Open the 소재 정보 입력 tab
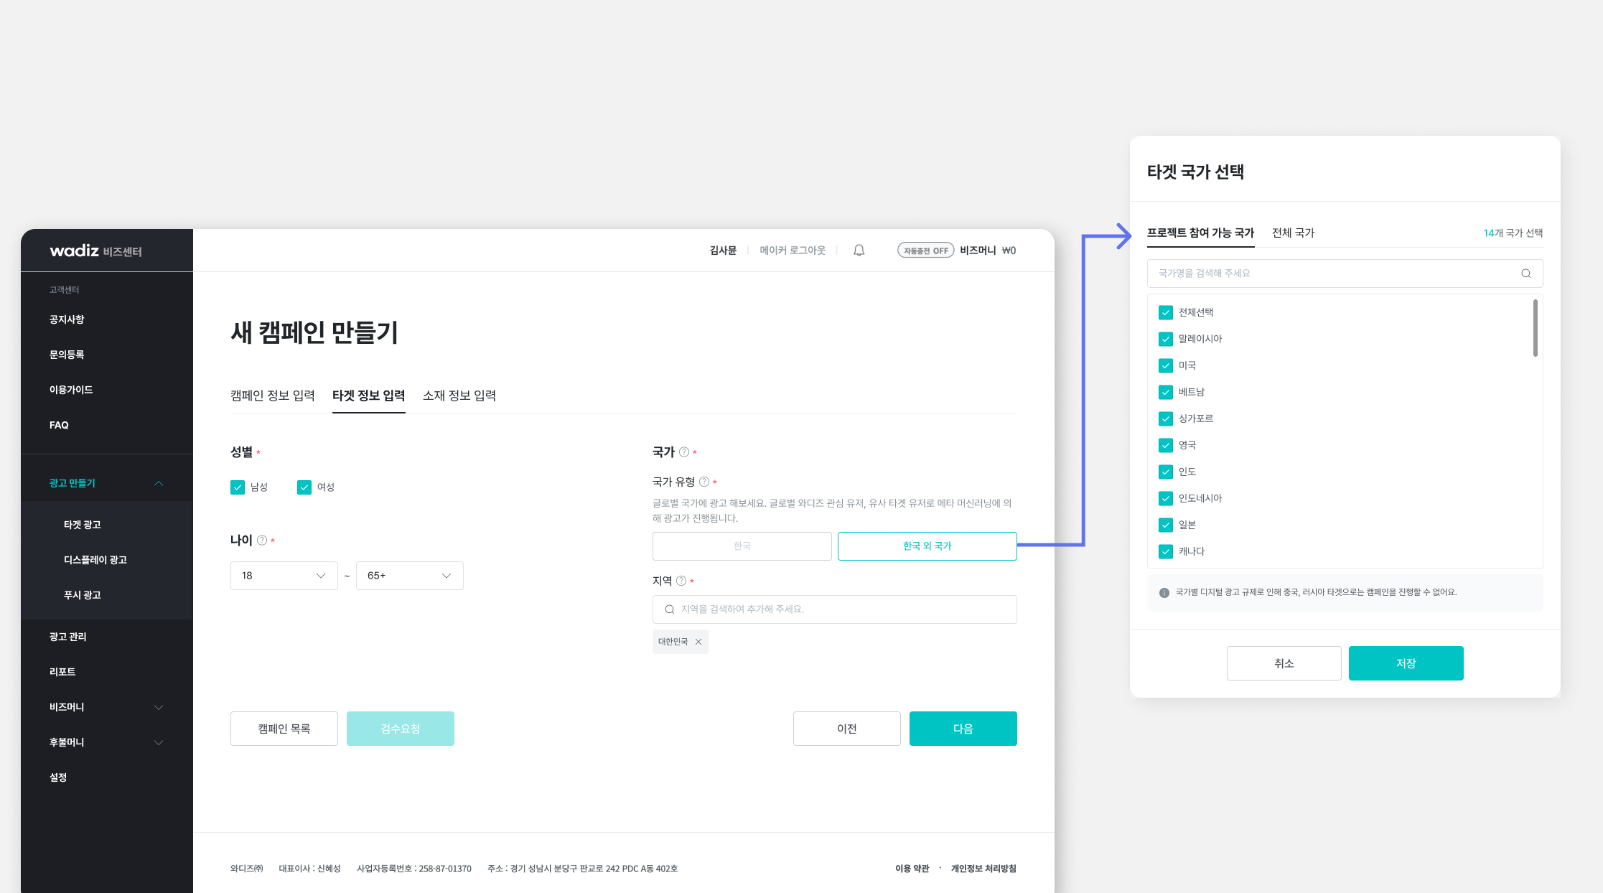Image resolution: width=1603 pixels, height=893 pixels. pos(459,396)
